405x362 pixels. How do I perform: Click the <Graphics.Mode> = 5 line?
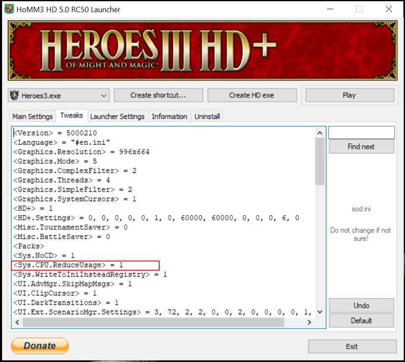click(x=55, y=161)
